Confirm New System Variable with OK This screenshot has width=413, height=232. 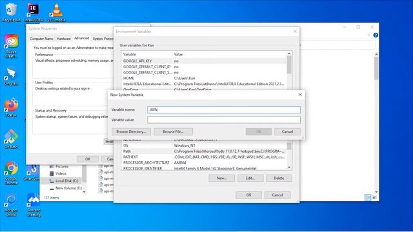click(258, 131)
